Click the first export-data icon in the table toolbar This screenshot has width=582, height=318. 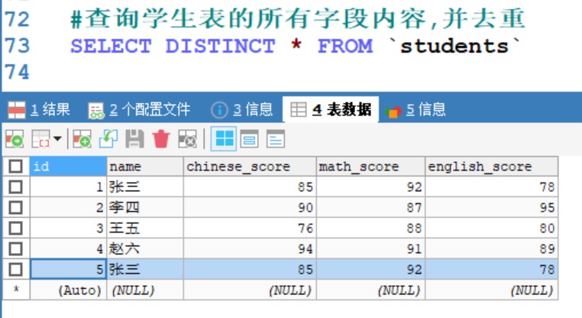click(15, 139)
